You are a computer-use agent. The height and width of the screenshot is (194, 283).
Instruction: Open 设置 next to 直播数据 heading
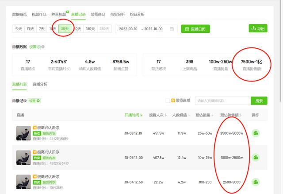point(34,47)
